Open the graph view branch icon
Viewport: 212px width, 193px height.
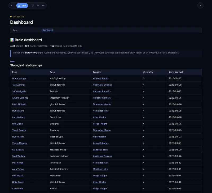pyautogui.click(x=33, y=6)
